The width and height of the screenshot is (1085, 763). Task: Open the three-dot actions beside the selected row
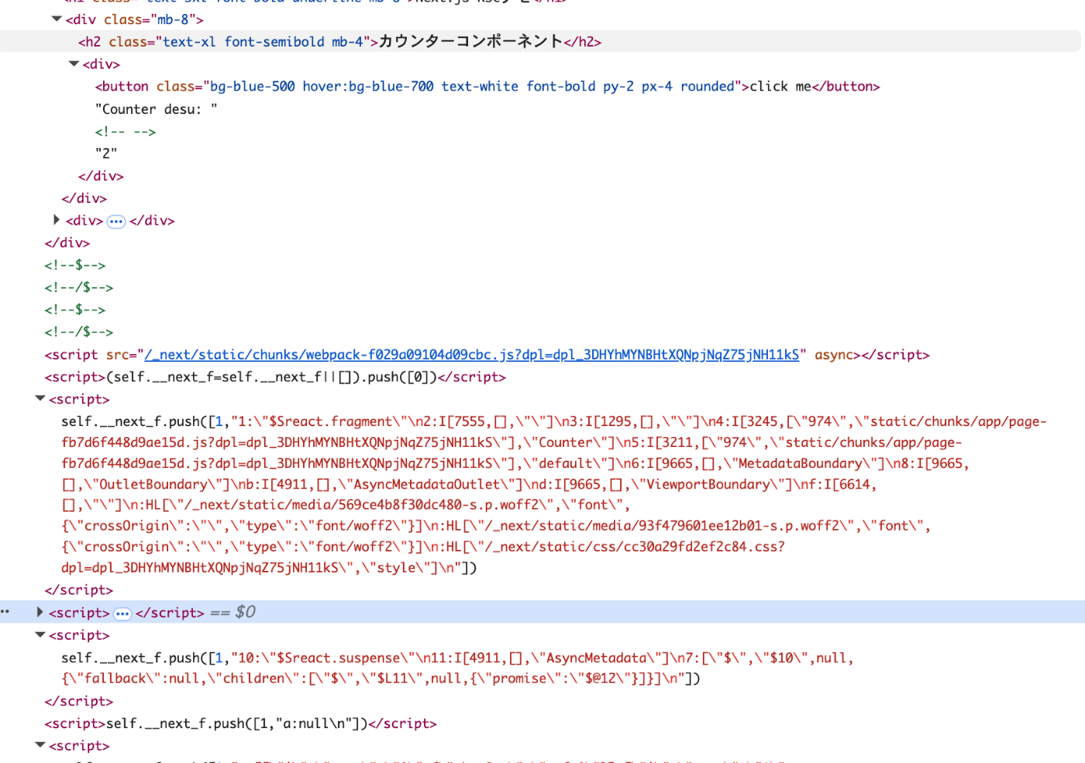(5, 612)
